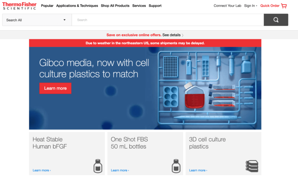
Task: Click the bottle icon in Heat Stable Human bFGF card
Action: (98, 166)
